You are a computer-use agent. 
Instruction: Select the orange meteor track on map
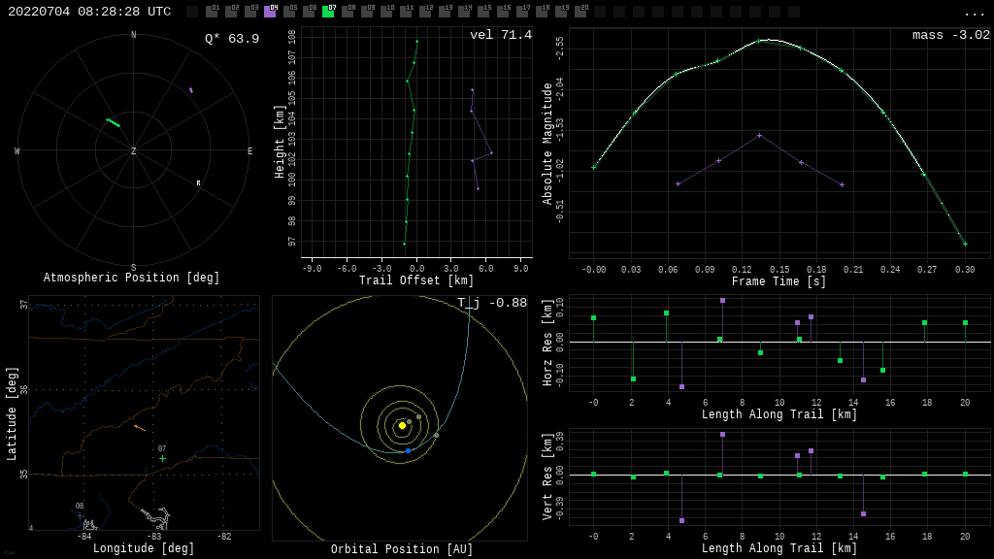[139, 427]
